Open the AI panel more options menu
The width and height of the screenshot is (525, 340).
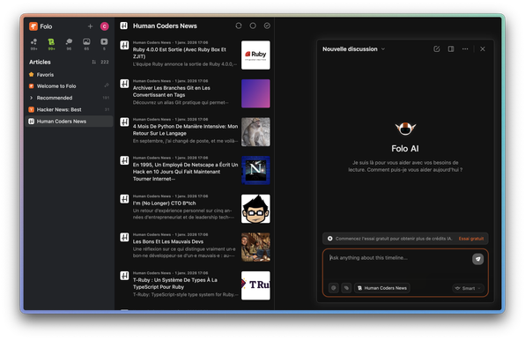465,48
